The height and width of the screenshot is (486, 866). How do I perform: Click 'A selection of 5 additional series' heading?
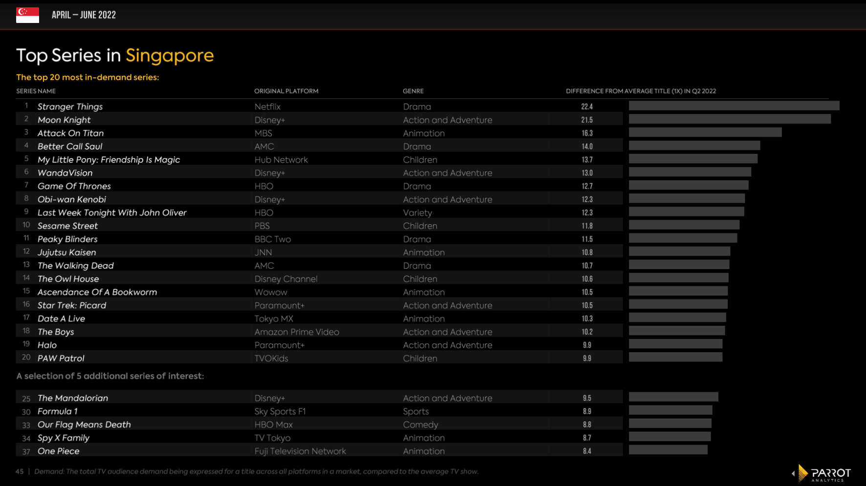[x=110, y=376]
